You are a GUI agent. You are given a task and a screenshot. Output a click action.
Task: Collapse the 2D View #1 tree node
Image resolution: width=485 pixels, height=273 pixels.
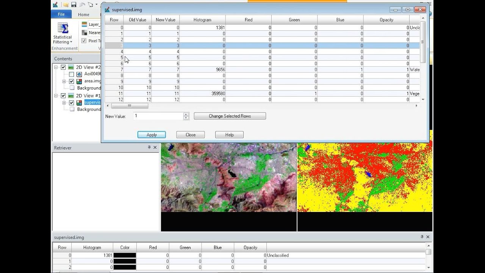[56, 96]
